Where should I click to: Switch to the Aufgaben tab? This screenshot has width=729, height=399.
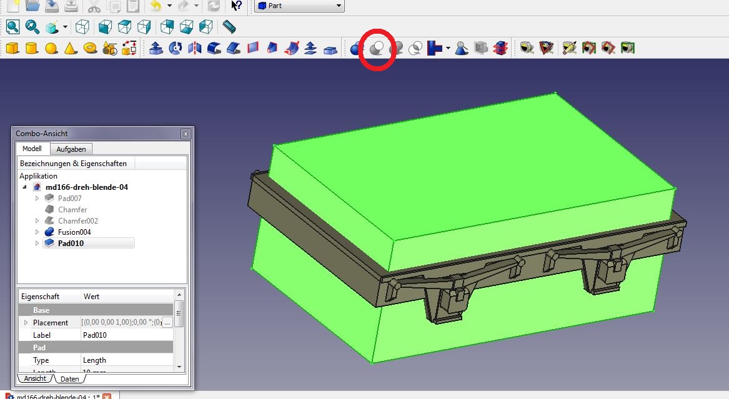click(71, 149)
